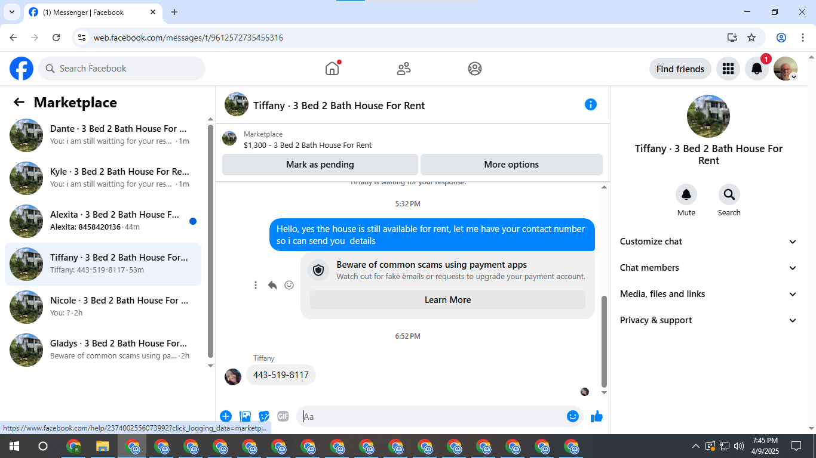Choose a sticker in the composer
Image resolution: width=816 pixels, height=458 pixels.
(x=264, y=416)
